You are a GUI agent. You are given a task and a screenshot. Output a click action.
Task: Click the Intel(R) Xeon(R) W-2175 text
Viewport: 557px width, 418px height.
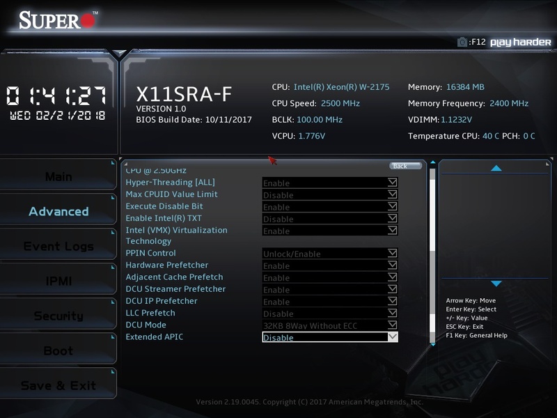pos(341,87)
